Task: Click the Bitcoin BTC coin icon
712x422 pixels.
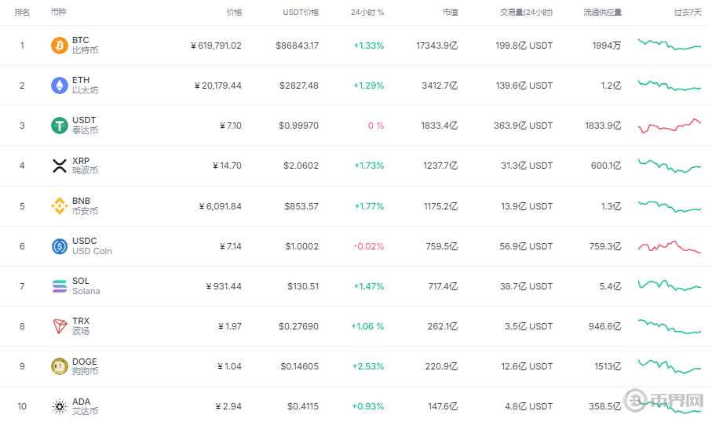Action: [59, 45]
